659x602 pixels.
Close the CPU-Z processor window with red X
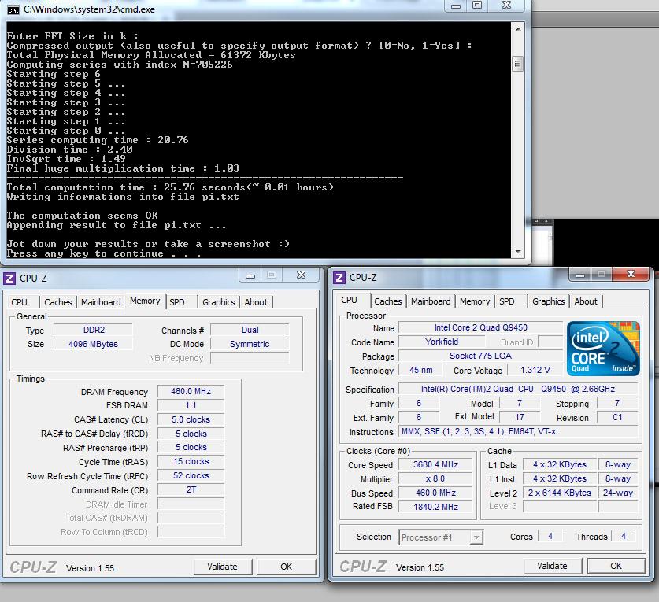click(x=631, y=275)
